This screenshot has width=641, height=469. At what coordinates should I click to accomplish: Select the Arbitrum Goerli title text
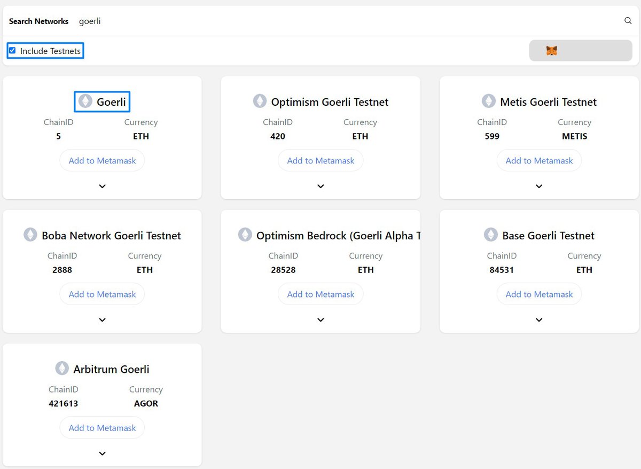tap(111, 369)
